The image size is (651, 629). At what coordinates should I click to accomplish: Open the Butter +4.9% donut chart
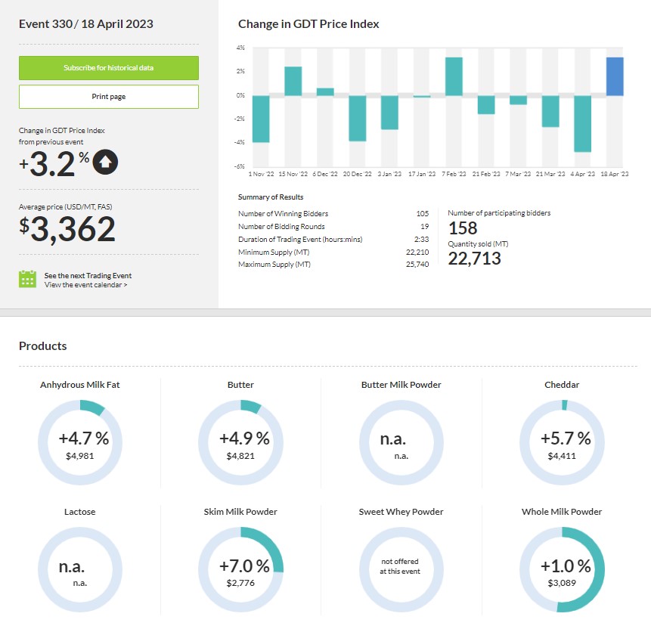click(x=240, y=442)
